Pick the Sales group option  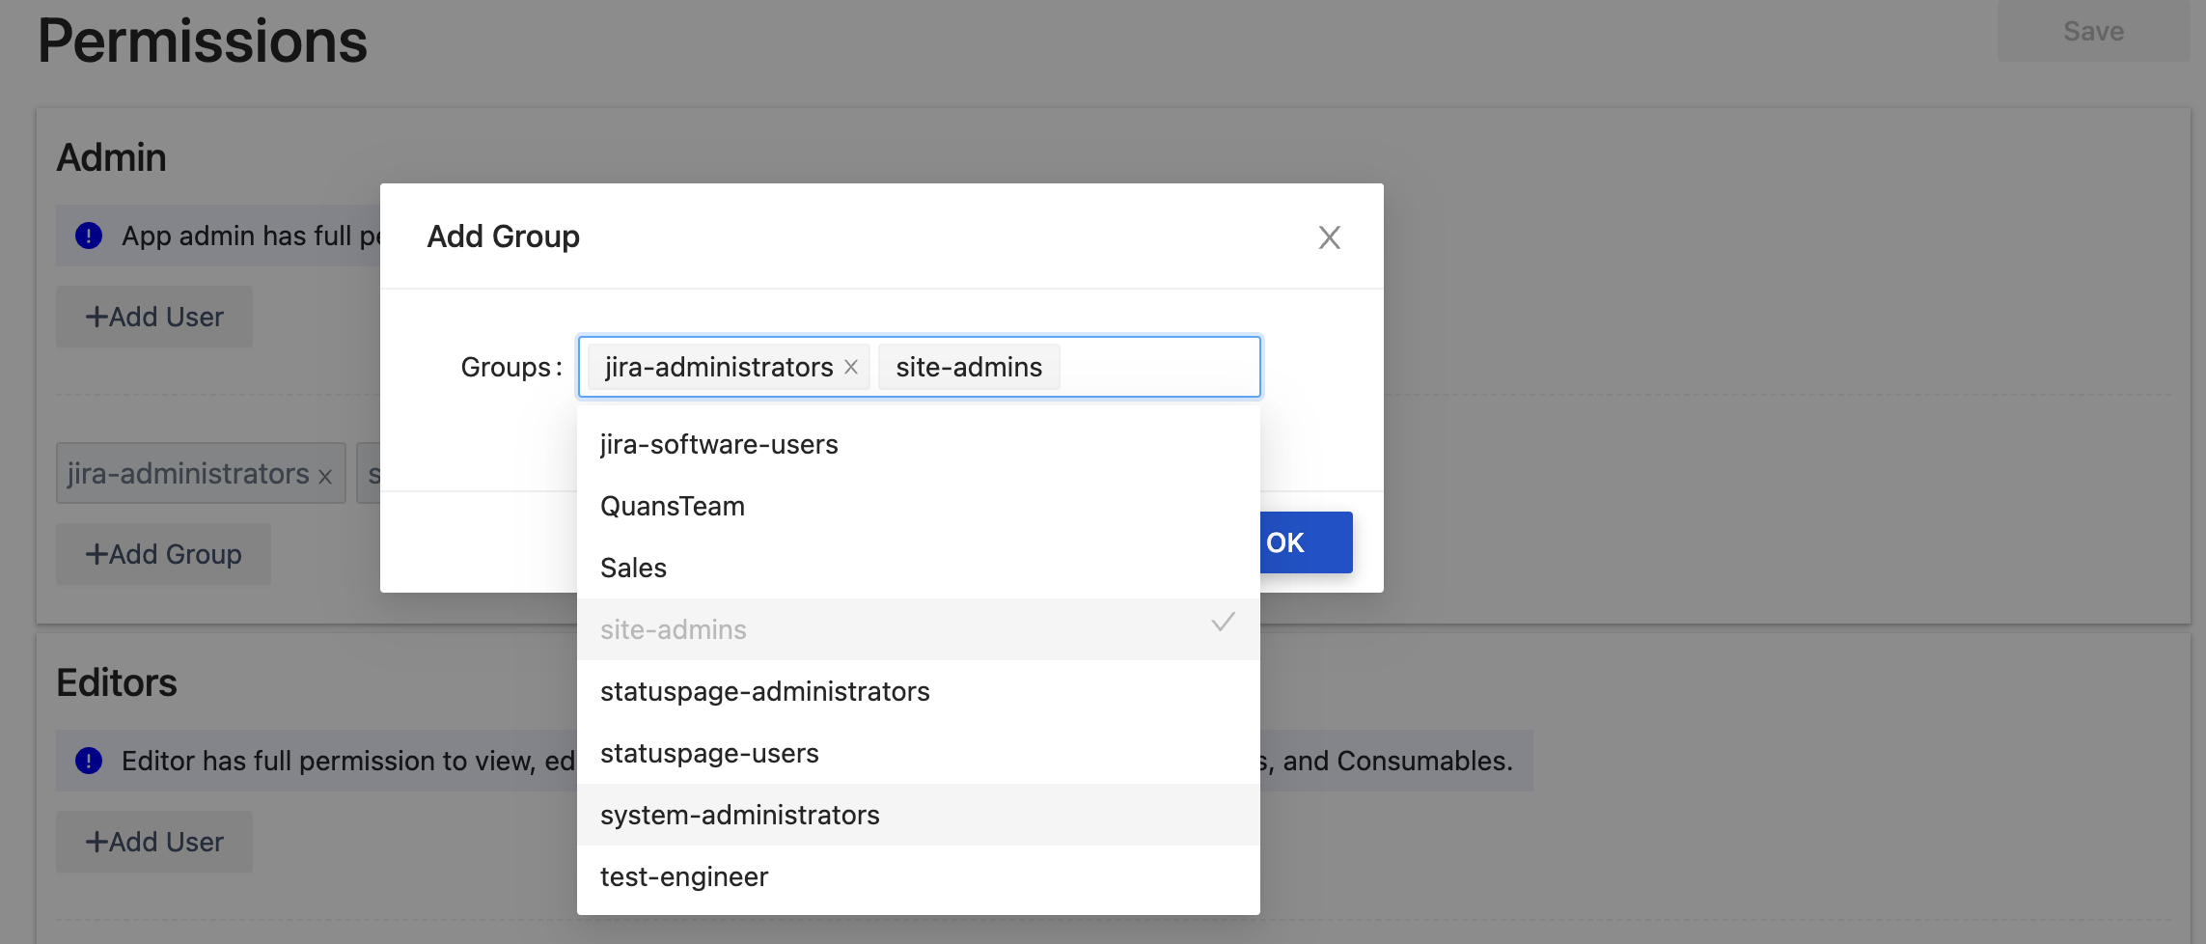click(x=634, y=568)
